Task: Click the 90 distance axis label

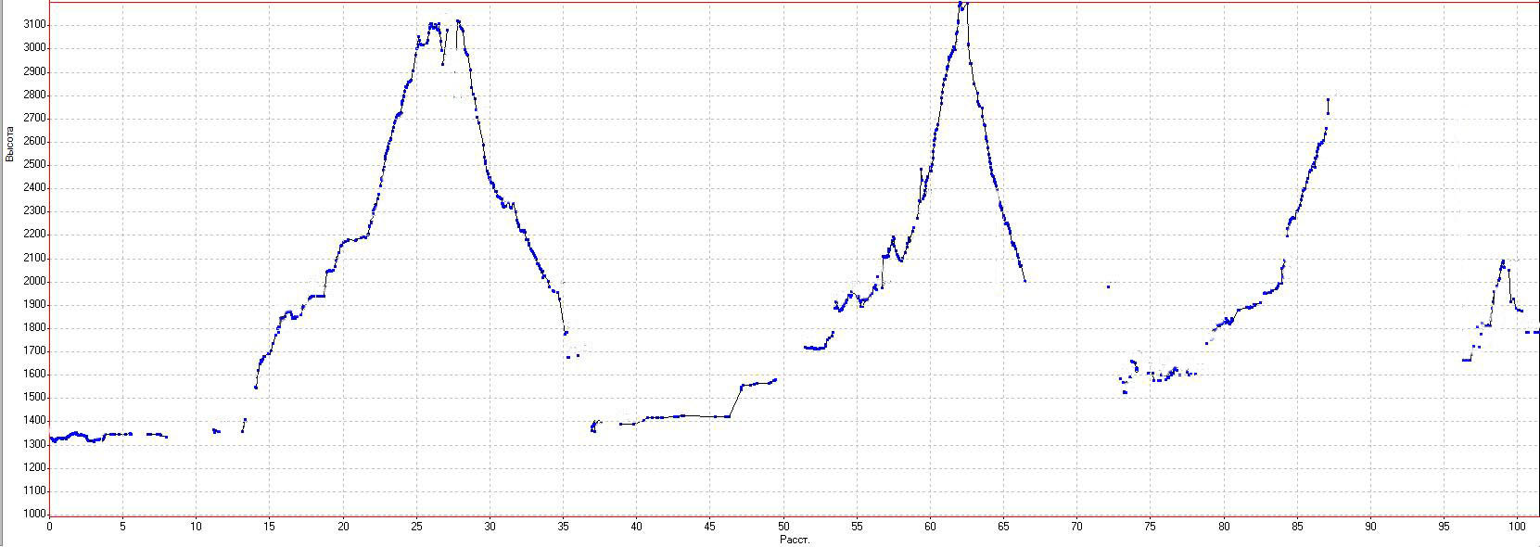Action: click(x=1370, y=527)
